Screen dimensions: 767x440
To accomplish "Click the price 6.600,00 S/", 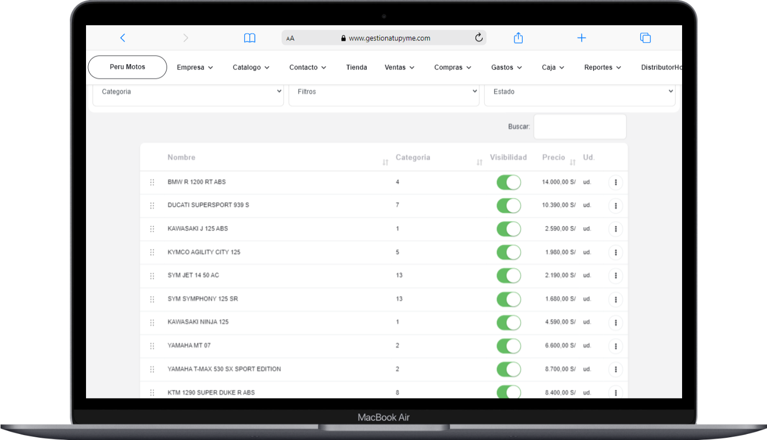I will coord(560,346).
